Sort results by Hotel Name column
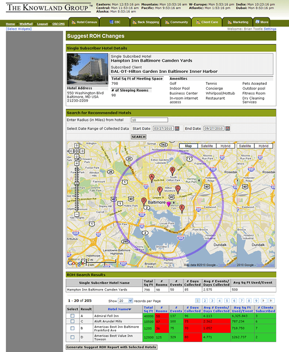This screenshot has height=352, width=289. (x=119, y=309)
